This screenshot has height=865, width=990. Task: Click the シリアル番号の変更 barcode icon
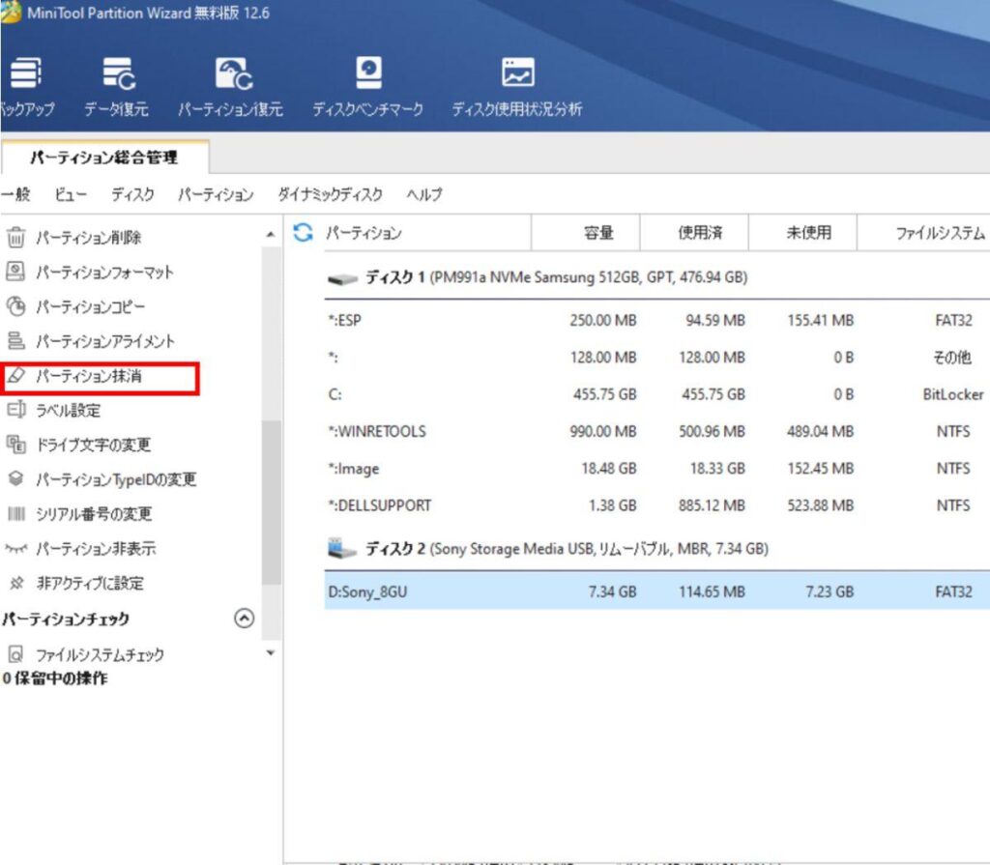15,513
